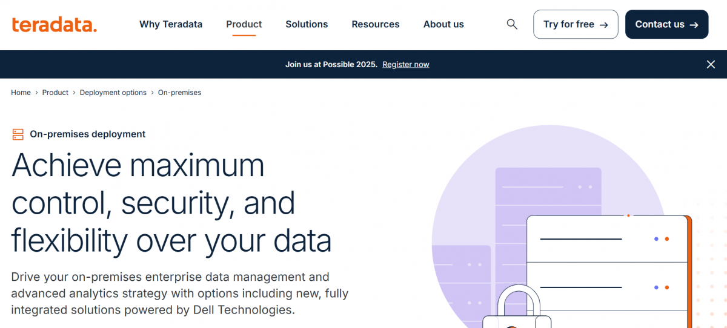This screenshot has height=328, width=727.
Task: Expand the Solutions menu
Action: pos(307,24)
